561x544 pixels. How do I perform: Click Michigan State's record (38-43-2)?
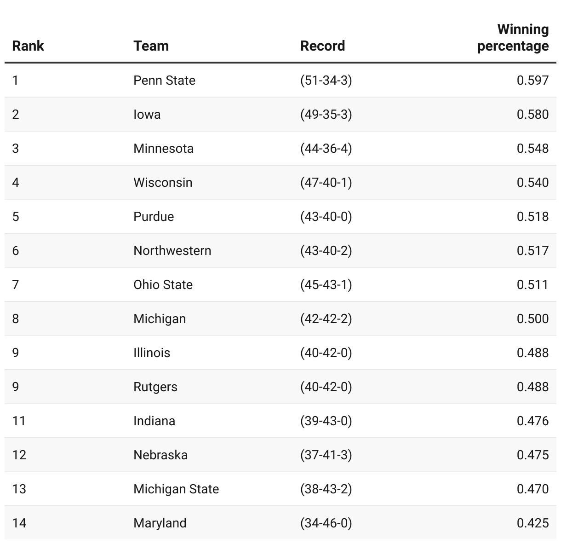point(326,489)
